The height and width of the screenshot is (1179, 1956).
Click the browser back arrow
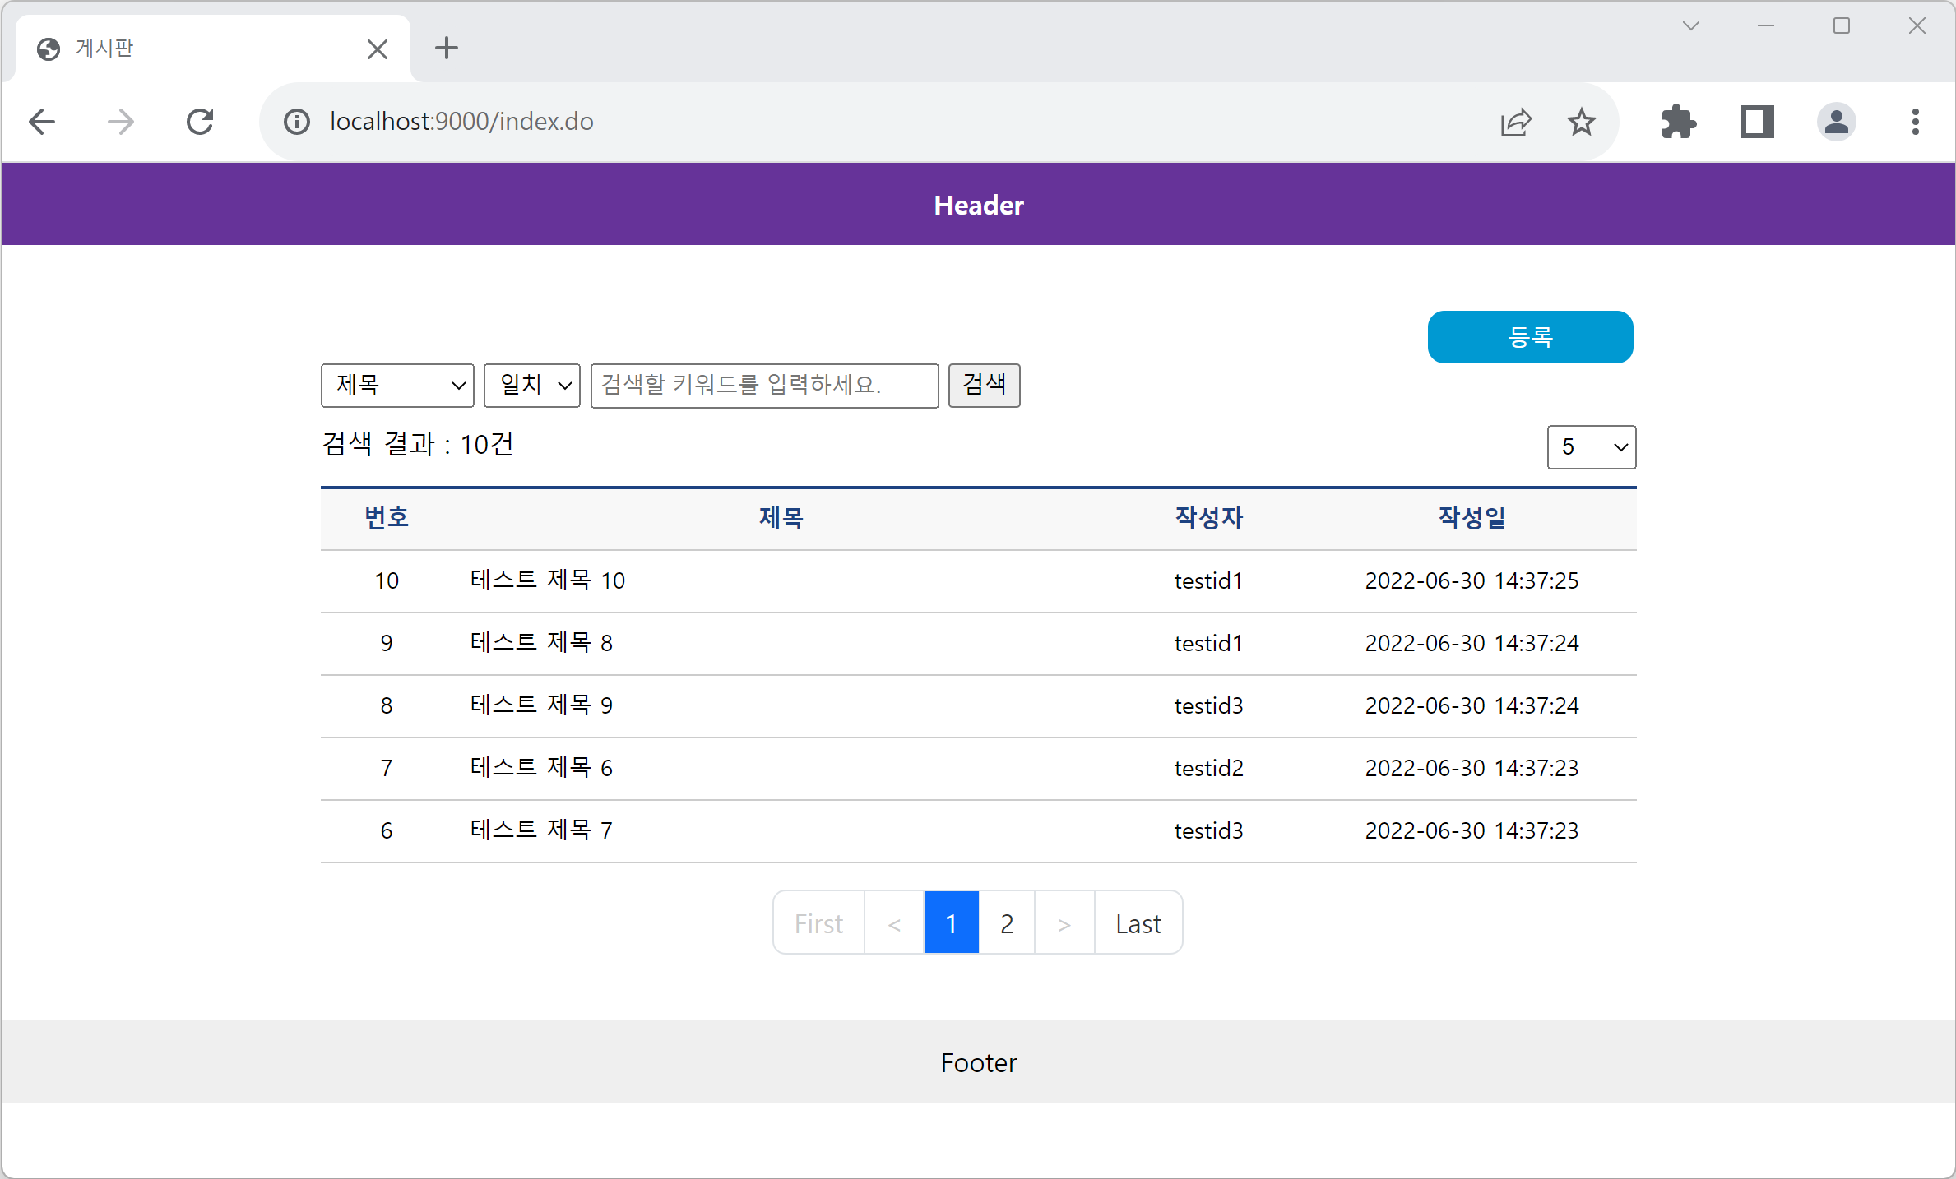pos(42,122)
